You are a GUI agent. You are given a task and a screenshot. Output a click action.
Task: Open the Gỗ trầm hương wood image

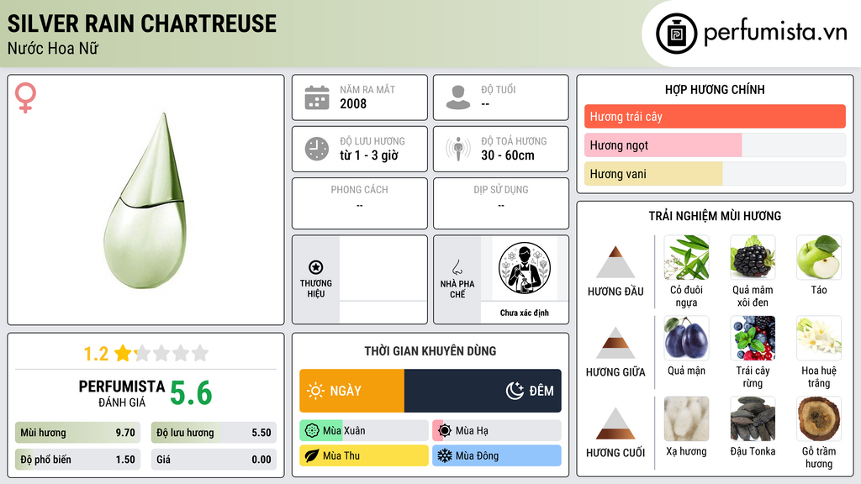tap(819, 418)
